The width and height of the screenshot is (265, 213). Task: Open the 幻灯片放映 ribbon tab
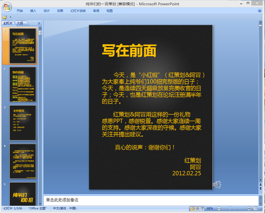pos(78,11)
